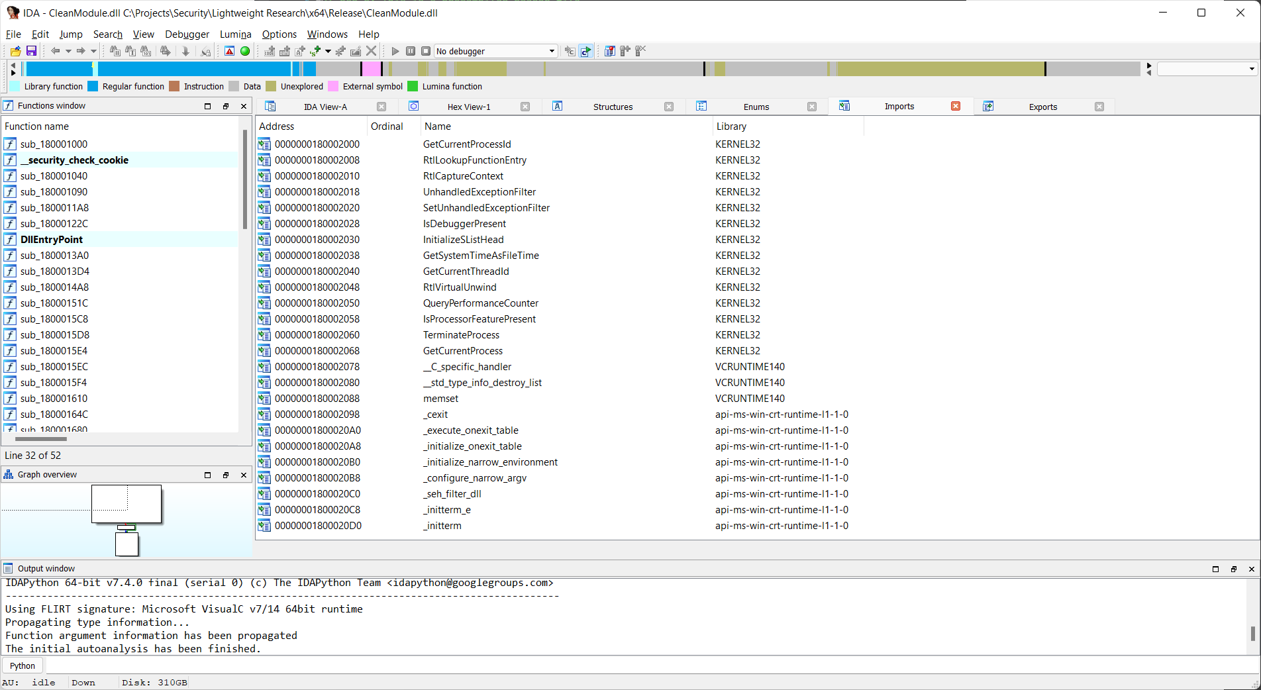
Task: Close the Hex View-1 tab
Action: (x=525, y=107)
